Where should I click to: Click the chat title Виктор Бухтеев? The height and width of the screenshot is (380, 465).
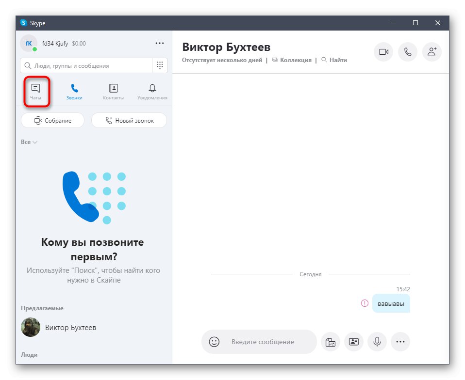point(226,47)
